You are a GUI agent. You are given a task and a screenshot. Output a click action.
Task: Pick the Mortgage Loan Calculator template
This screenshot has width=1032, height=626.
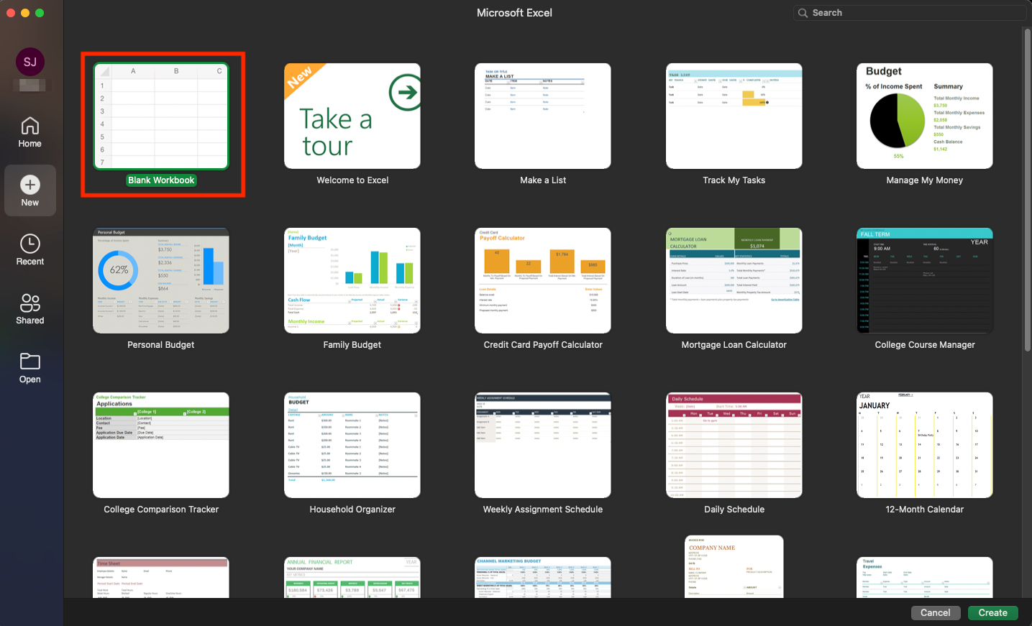(x=734, y=280)
